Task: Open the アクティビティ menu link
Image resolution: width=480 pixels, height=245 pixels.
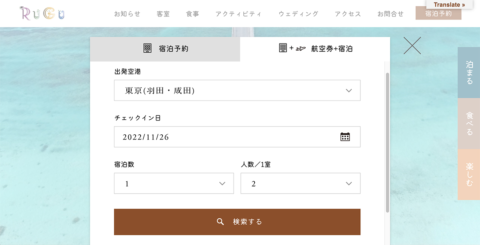Action: [x=238, y=14]
